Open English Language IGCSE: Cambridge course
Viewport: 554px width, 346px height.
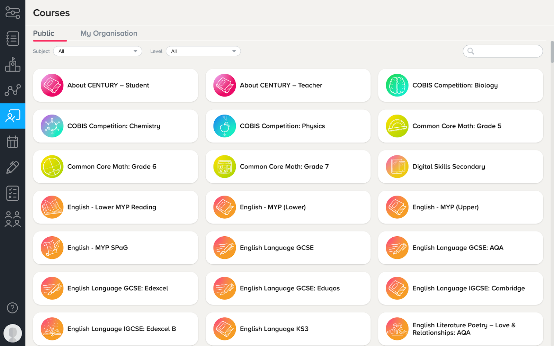[x=461, y=288]
